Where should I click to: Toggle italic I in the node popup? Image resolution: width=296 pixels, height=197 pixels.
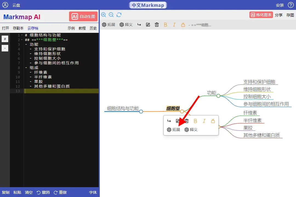pos(204,121)
